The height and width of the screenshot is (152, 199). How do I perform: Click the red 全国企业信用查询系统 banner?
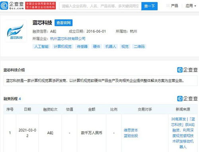(41, 6)
